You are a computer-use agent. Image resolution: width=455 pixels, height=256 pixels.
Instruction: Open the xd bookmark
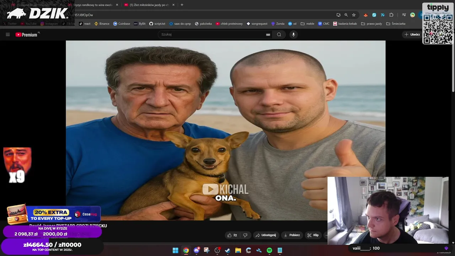click(x=292, y=24)
